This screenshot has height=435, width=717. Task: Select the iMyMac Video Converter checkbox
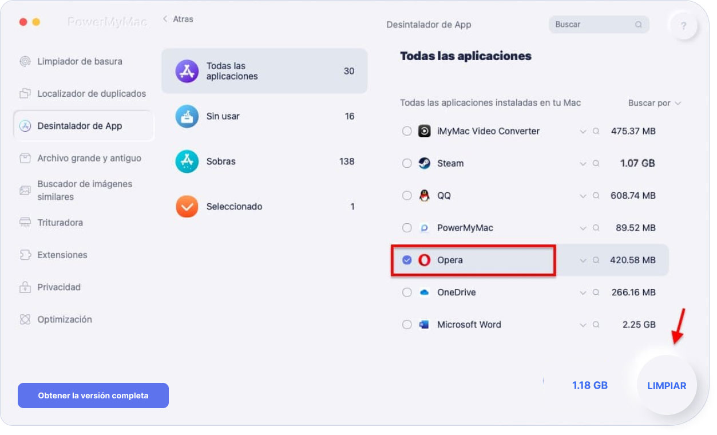[x=407, y=131]
